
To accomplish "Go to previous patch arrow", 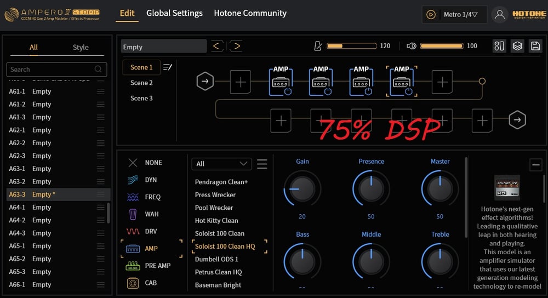I will click(x=216, y=46).
